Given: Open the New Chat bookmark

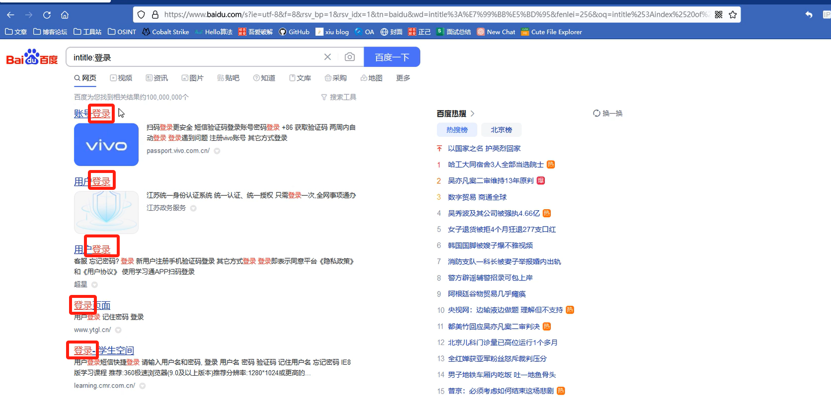Looking at the screenshot, I should pyautogui.click(x=496, y=32).
